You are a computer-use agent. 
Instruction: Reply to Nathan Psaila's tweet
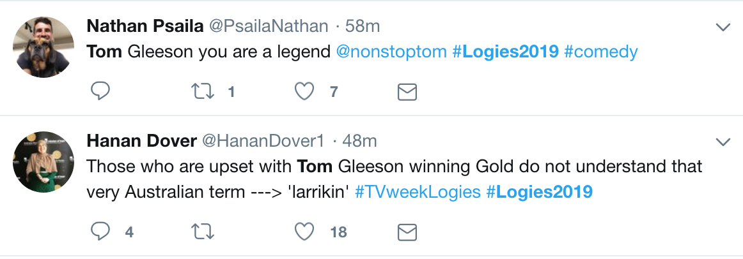click(100, 92)
